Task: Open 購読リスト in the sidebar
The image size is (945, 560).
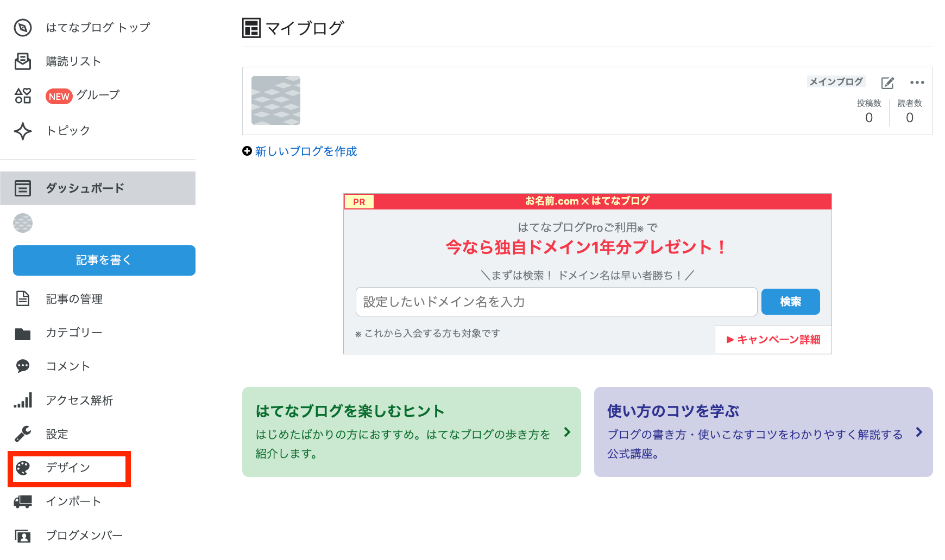Action: point(74,61)
